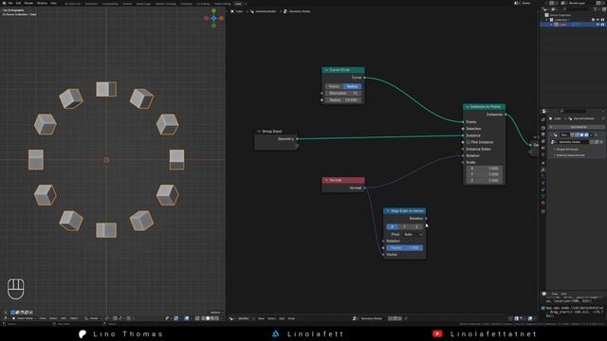Viewport: 607px width, 341px height.
Task: Toggle the Pick Instance checkbox
Action: 468,142
